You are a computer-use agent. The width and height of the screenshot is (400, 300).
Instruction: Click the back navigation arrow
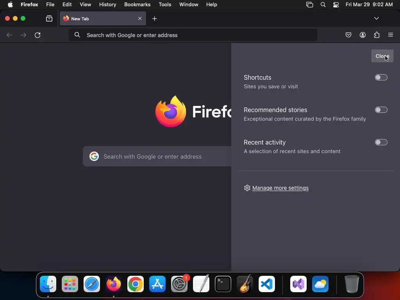click(9, 35)
